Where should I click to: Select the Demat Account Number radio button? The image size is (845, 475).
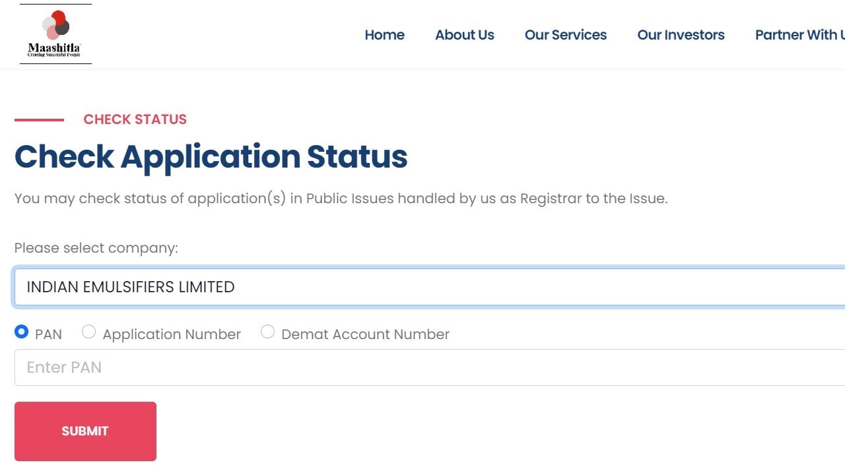267,332
